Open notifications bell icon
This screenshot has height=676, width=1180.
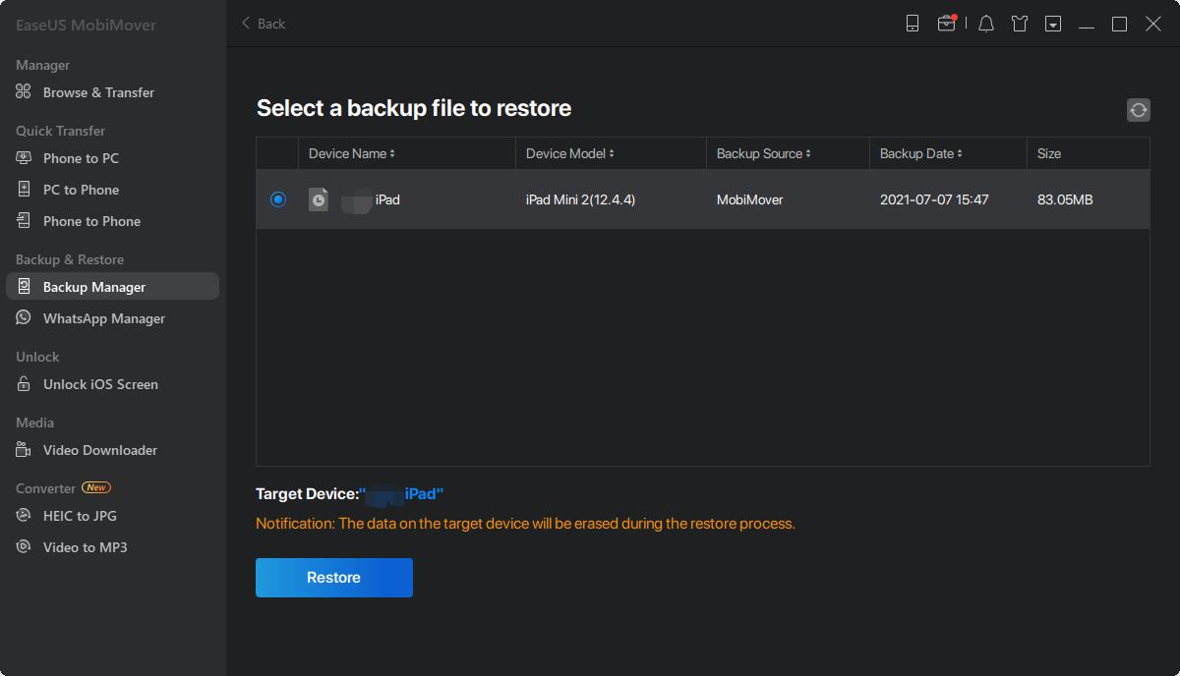[986, 24]
